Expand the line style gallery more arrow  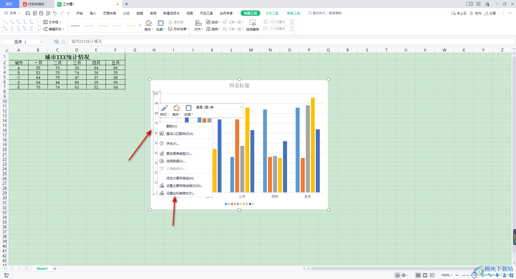(x=140, y=26)
